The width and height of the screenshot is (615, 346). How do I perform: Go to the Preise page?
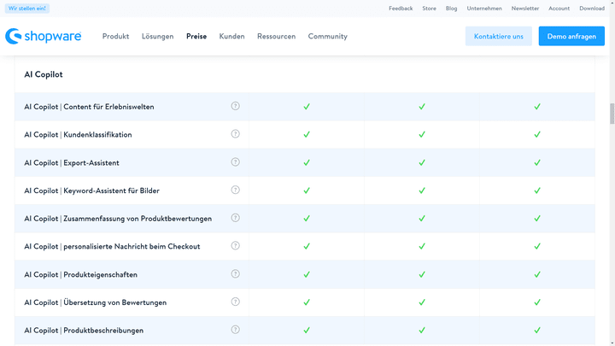(x=196, y=36)
